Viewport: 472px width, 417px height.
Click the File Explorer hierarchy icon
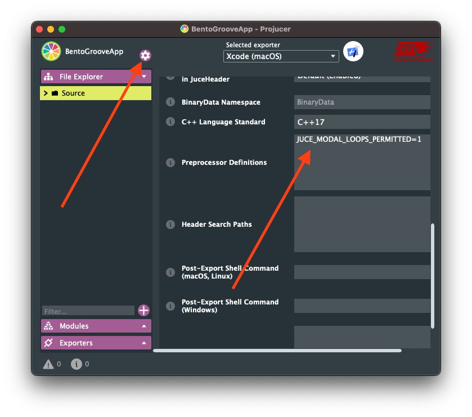pyautogui.click(x=48, y=77)
